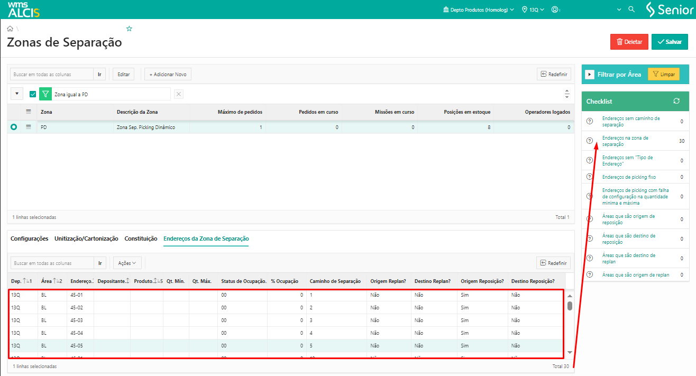Viewport: 696px width, 376px height.
Task: Expand the Filtrar por Área panel
Action: pos(590,75)
